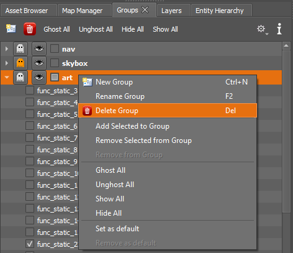Screen dimensions: 293x253
Task: Click the trash icon beside Delete Group
Action: (87, 111)
